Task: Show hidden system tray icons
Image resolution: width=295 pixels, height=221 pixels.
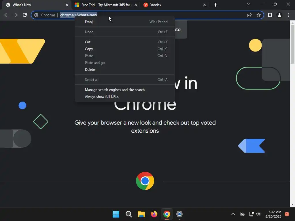Action: (x=233, y=214)
